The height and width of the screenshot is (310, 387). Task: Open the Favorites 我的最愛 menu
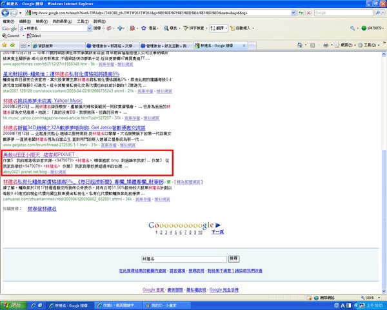62,21
